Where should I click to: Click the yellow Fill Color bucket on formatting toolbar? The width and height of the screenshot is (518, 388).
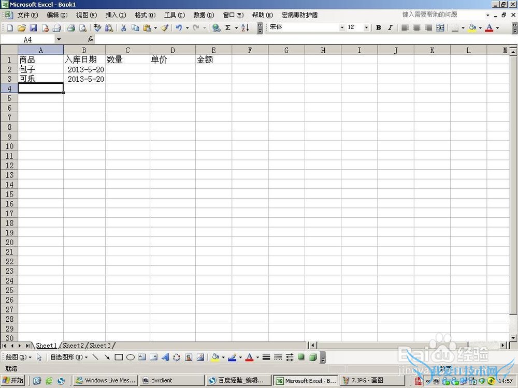pos(472,28)
